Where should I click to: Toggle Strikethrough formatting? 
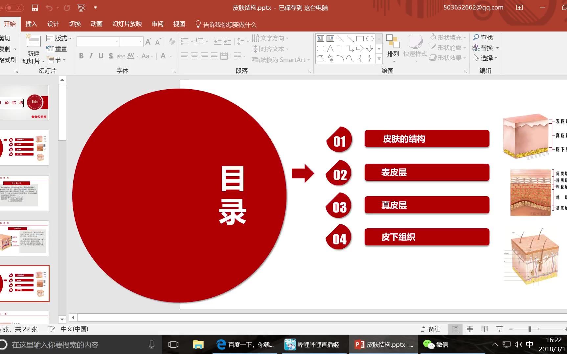click(x=121, y=56)
